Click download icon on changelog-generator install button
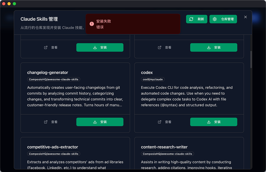266x172 pixels. (x=95, y=122)
